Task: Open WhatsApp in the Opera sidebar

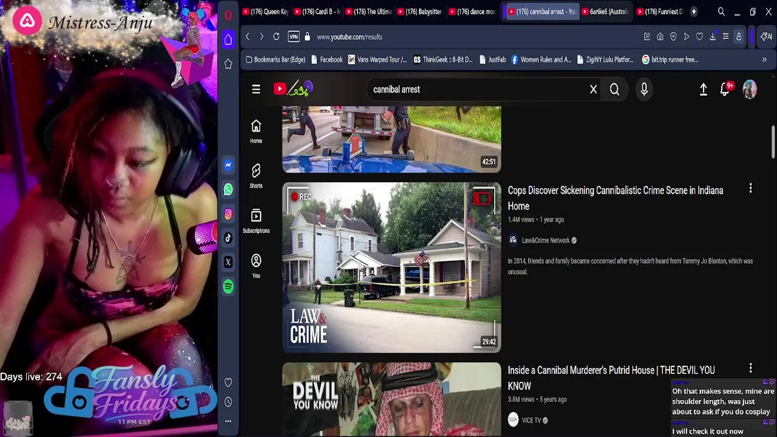Action: [x=228, y=189]
